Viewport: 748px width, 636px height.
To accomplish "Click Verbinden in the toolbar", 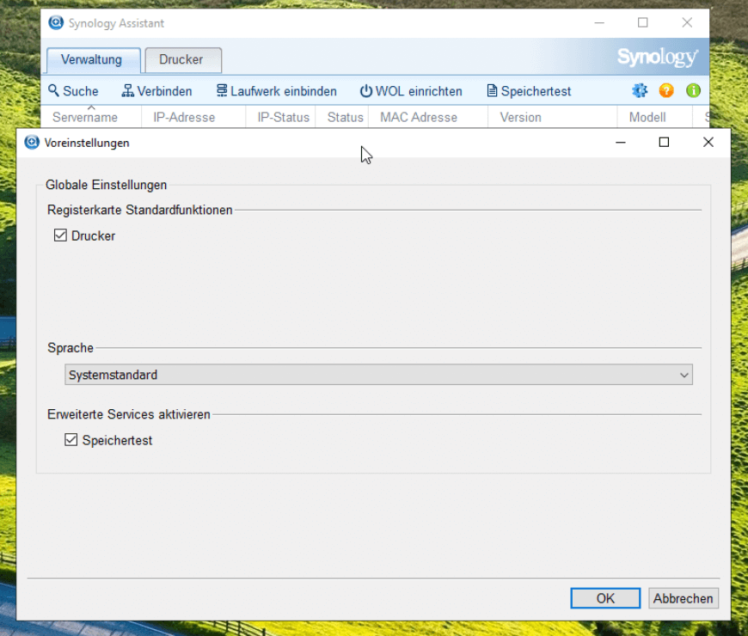I will 156,90.
